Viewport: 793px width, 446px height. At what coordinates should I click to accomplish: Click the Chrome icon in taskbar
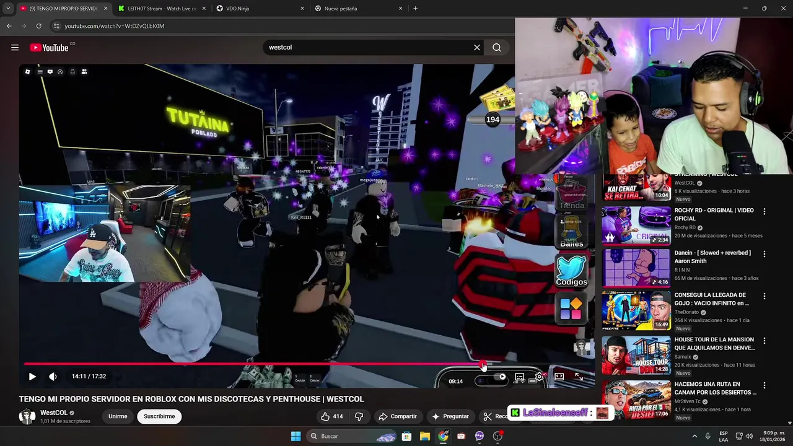point(443,436)
